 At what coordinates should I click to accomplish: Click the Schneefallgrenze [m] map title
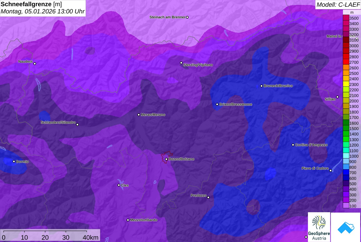pos(31,4)
